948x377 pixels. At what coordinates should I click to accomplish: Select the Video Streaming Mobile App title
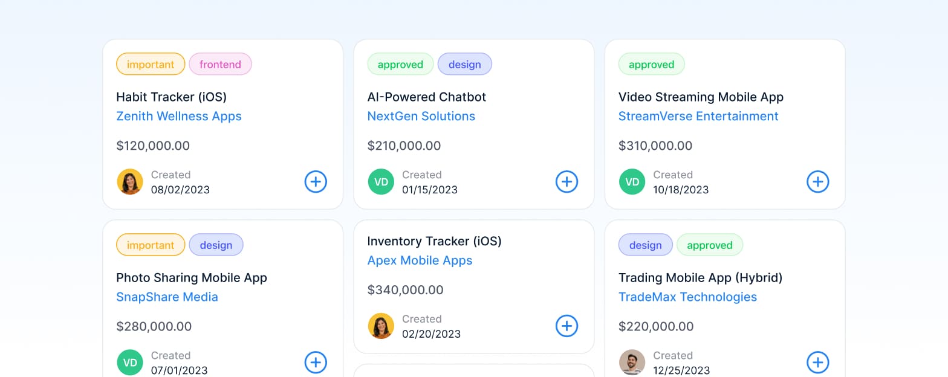click(701, 97)
